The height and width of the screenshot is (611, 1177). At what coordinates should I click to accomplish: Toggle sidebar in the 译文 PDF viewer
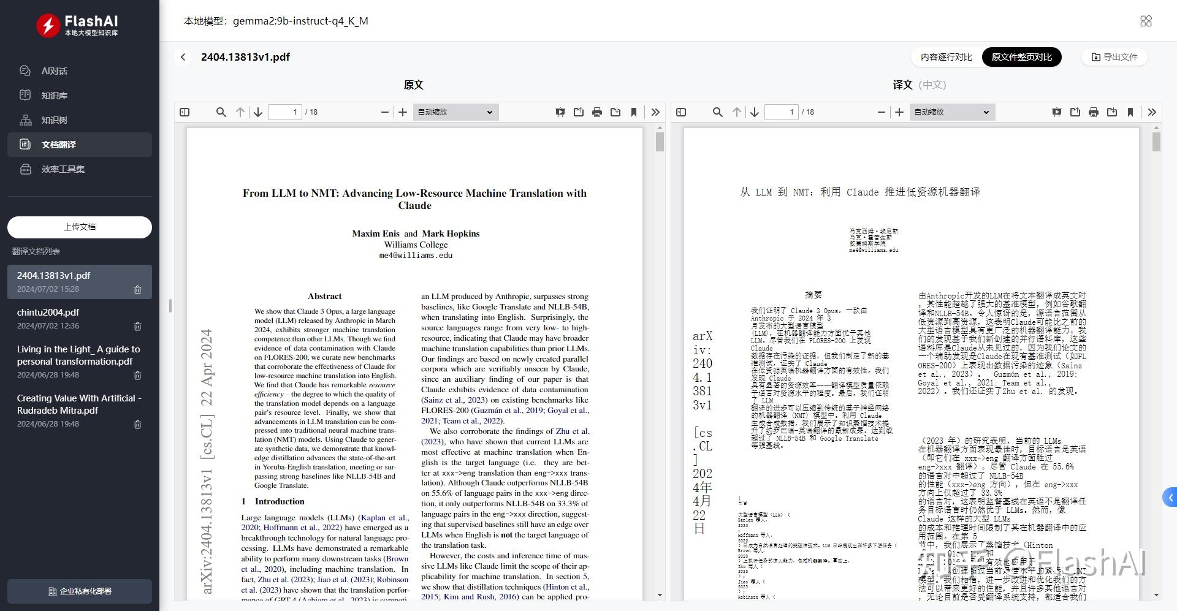coord(681,112)
